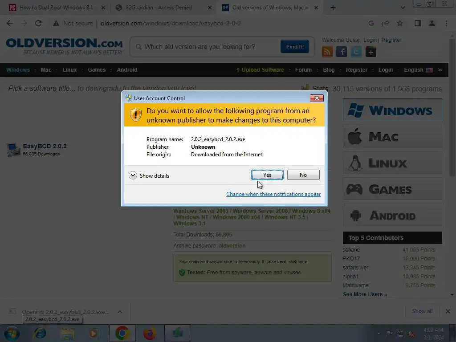Viewport: 456px width, 342px height.
Task: Open the Android nav menu item
Action: (127, 70)
